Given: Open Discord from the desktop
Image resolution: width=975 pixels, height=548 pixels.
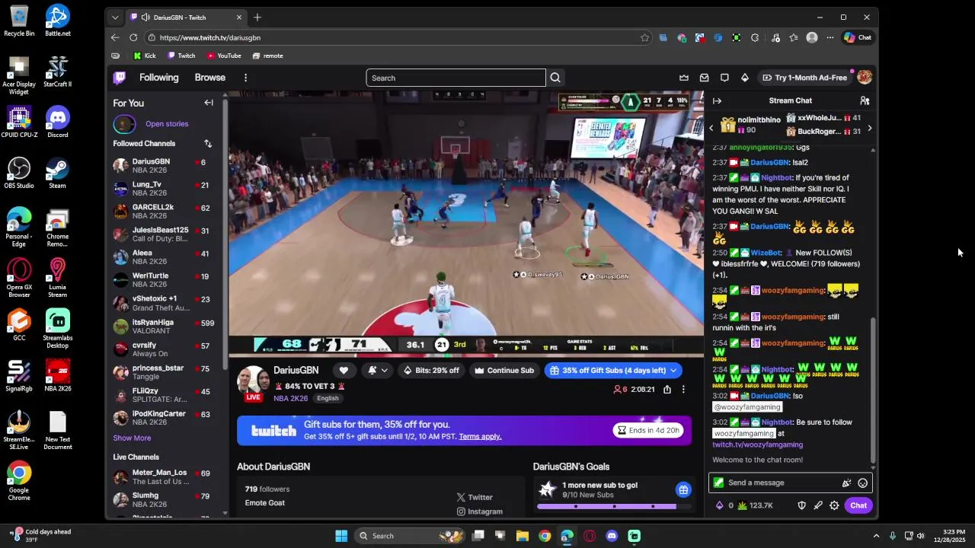Looking at the screenshot, I should click(x=57, y=122).
